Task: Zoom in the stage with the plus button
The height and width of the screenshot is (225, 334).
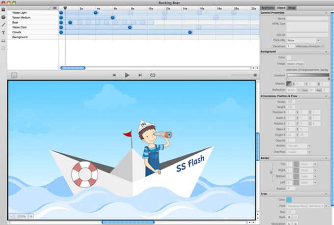Action: pyautogui.click(x=31, y=216)
